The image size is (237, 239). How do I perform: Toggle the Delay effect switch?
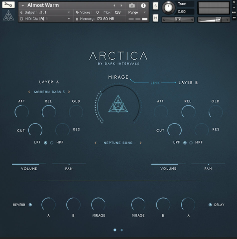(210, 205)
